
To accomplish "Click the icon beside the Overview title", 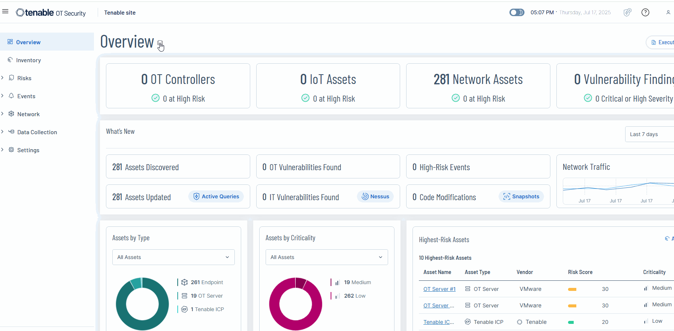I will click(x=160, y=43).
